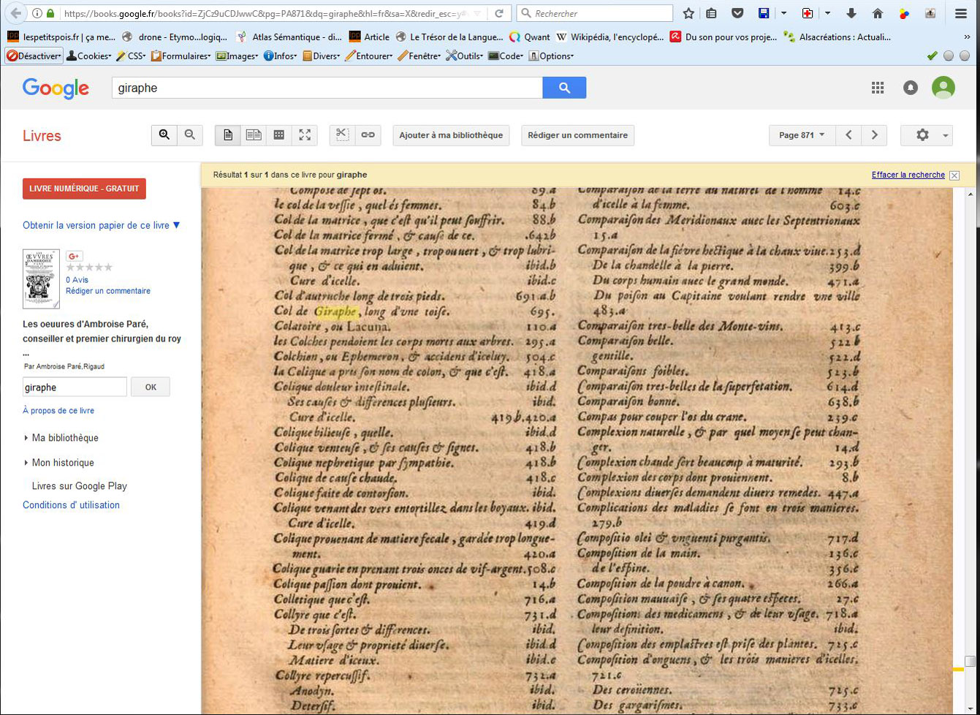Switch to two-page view mode
Image resolution: width=980 pixels, height=715 pixels.
[x=254, y=135]
